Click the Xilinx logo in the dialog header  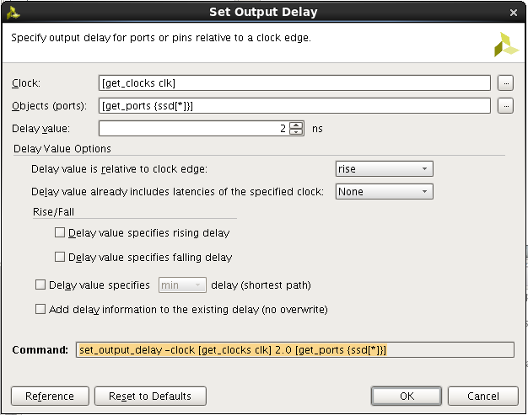506,45
